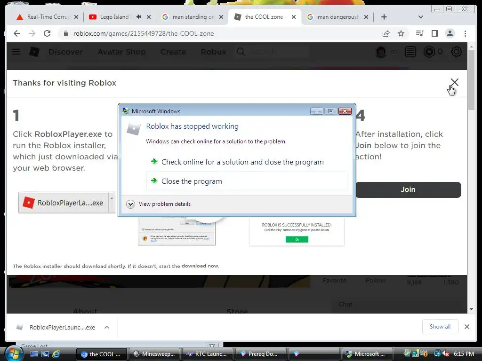Switch to Minesweeper taskbar button
482x361 pixels.
pyautogui.click(x=154, y=354)
